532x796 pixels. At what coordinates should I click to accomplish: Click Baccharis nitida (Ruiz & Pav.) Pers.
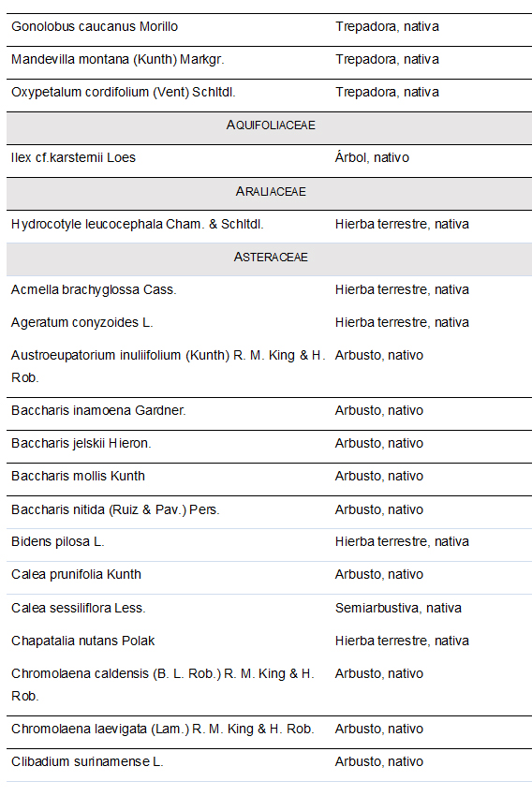click(115, 509)
